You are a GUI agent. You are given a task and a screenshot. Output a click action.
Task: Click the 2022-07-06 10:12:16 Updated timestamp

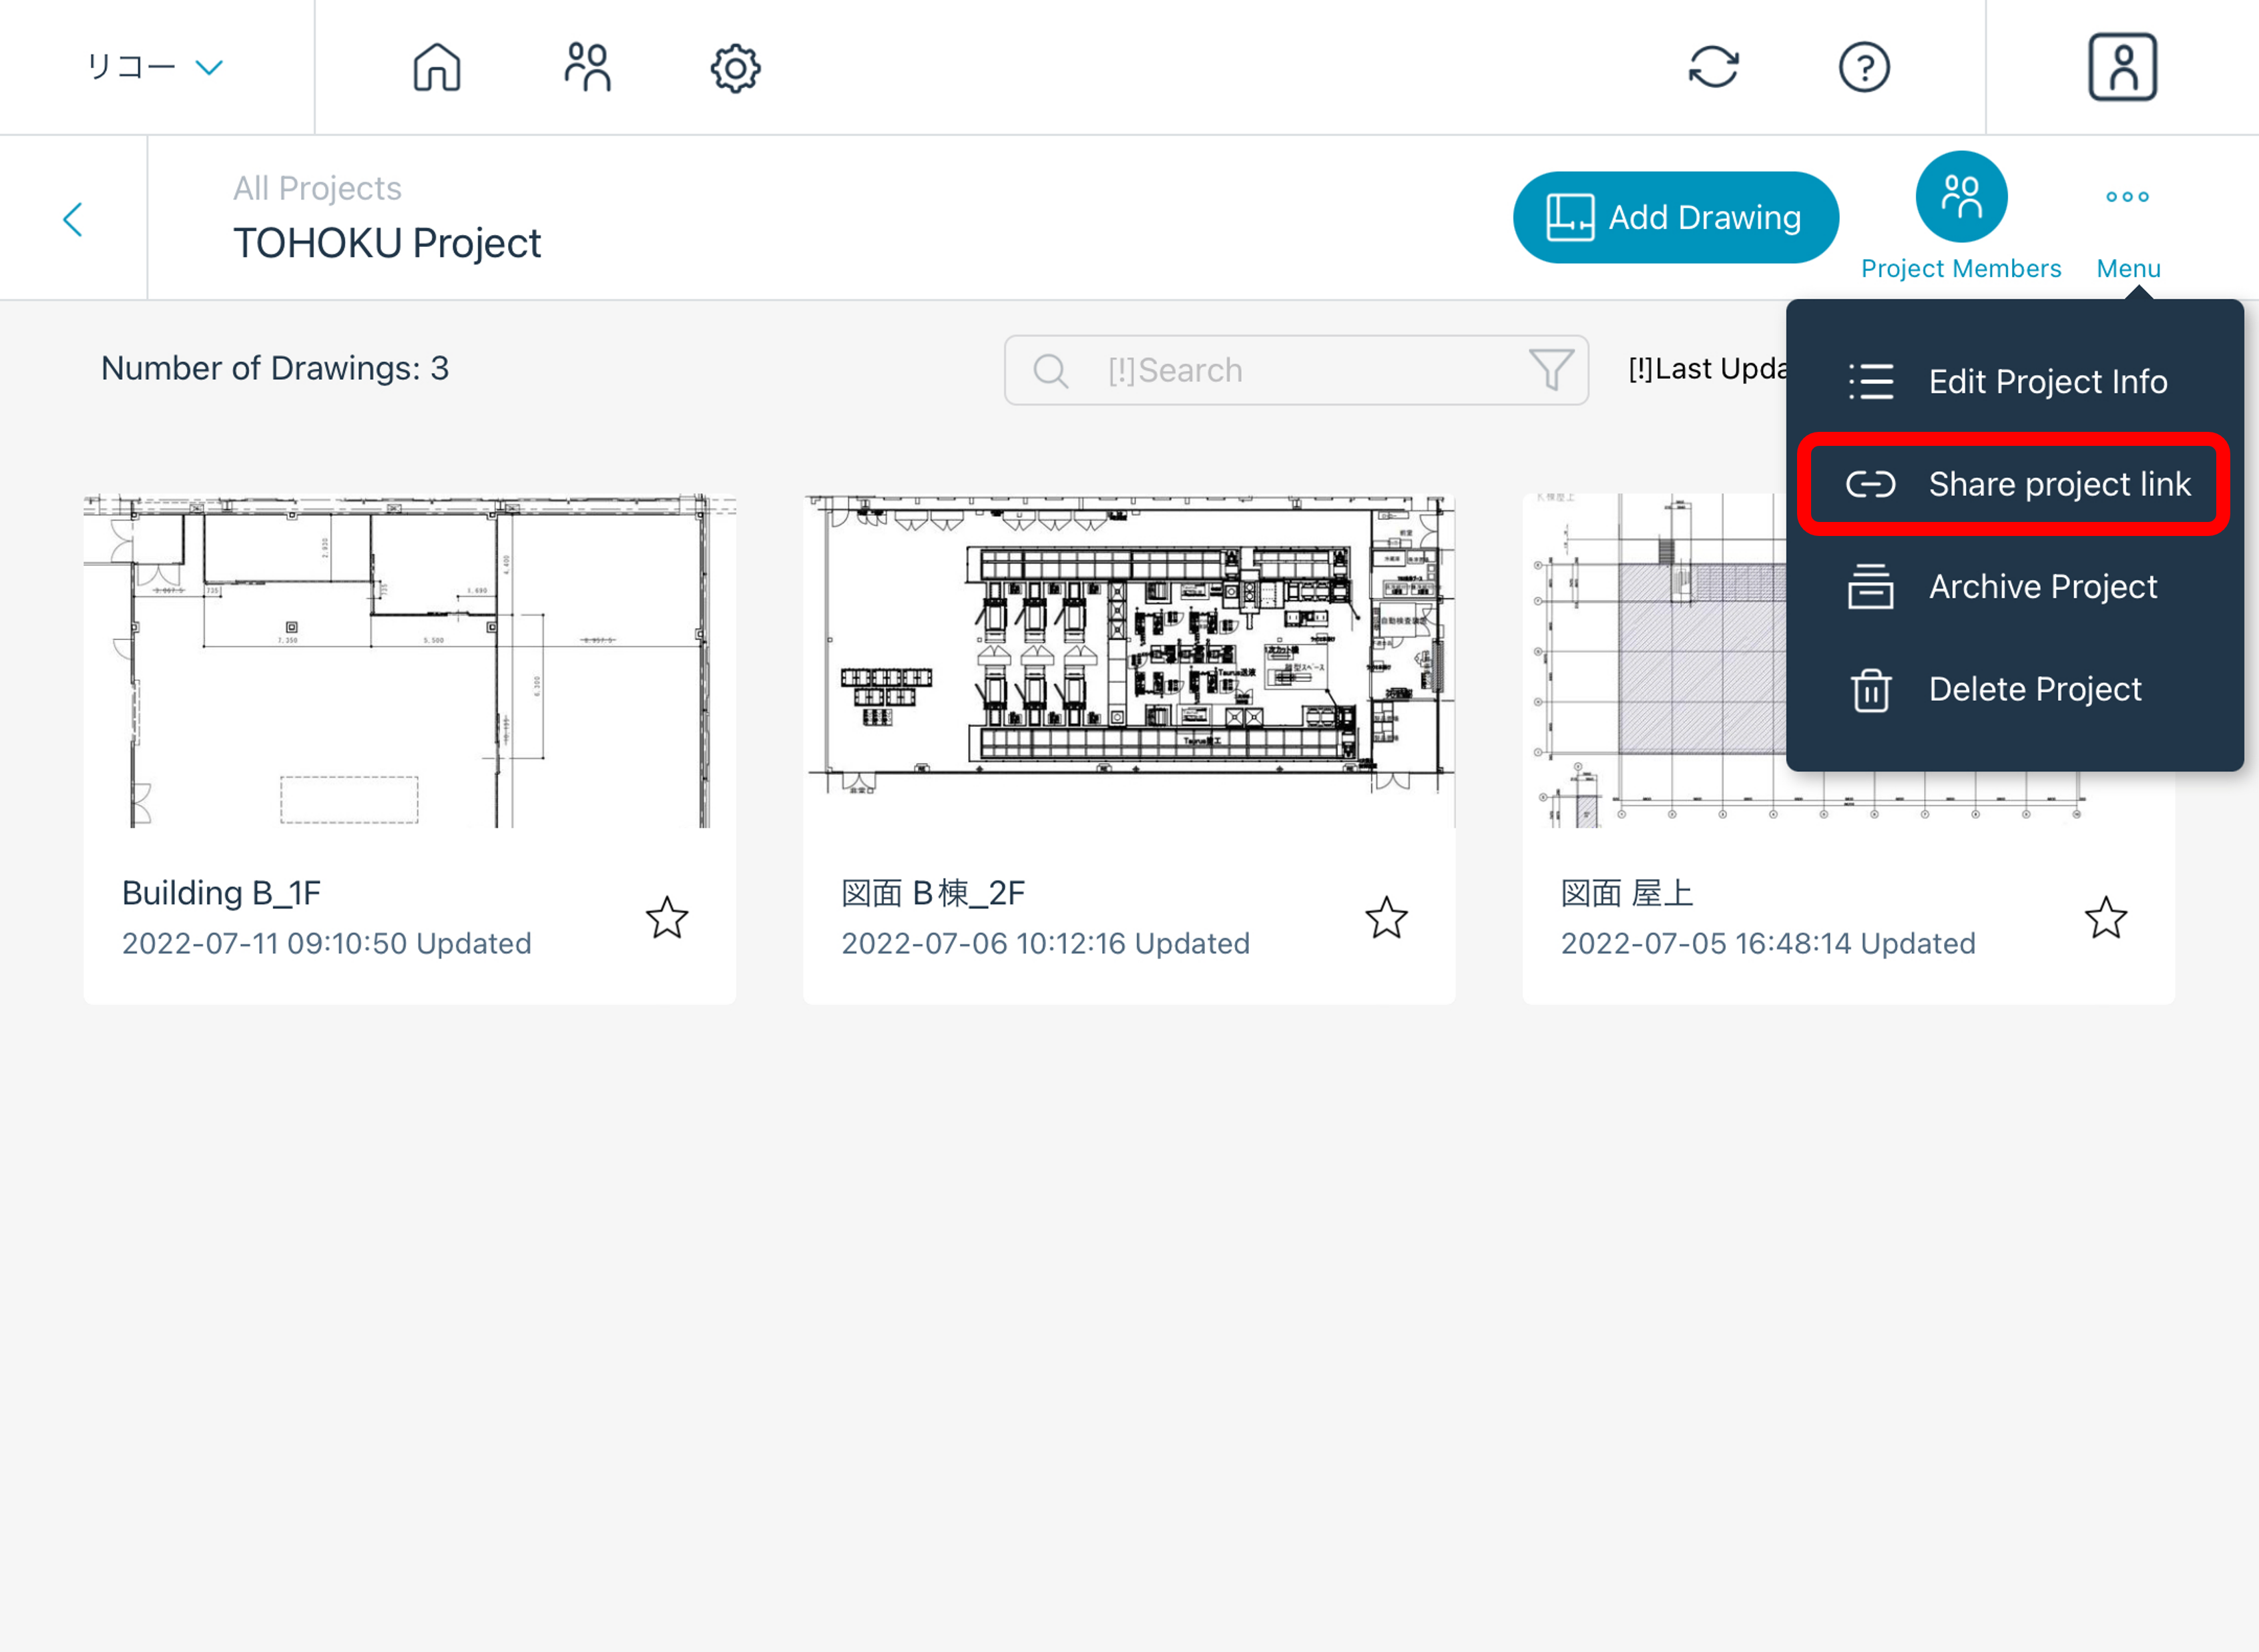tap(1046, 943)
